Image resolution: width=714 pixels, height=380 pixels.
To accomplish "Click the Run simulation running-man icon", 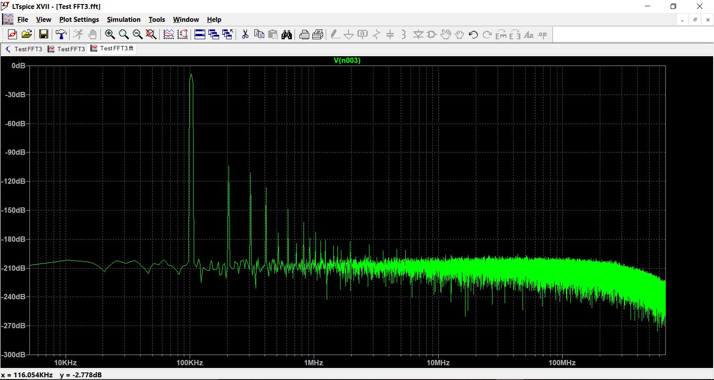I will point(79,34).
